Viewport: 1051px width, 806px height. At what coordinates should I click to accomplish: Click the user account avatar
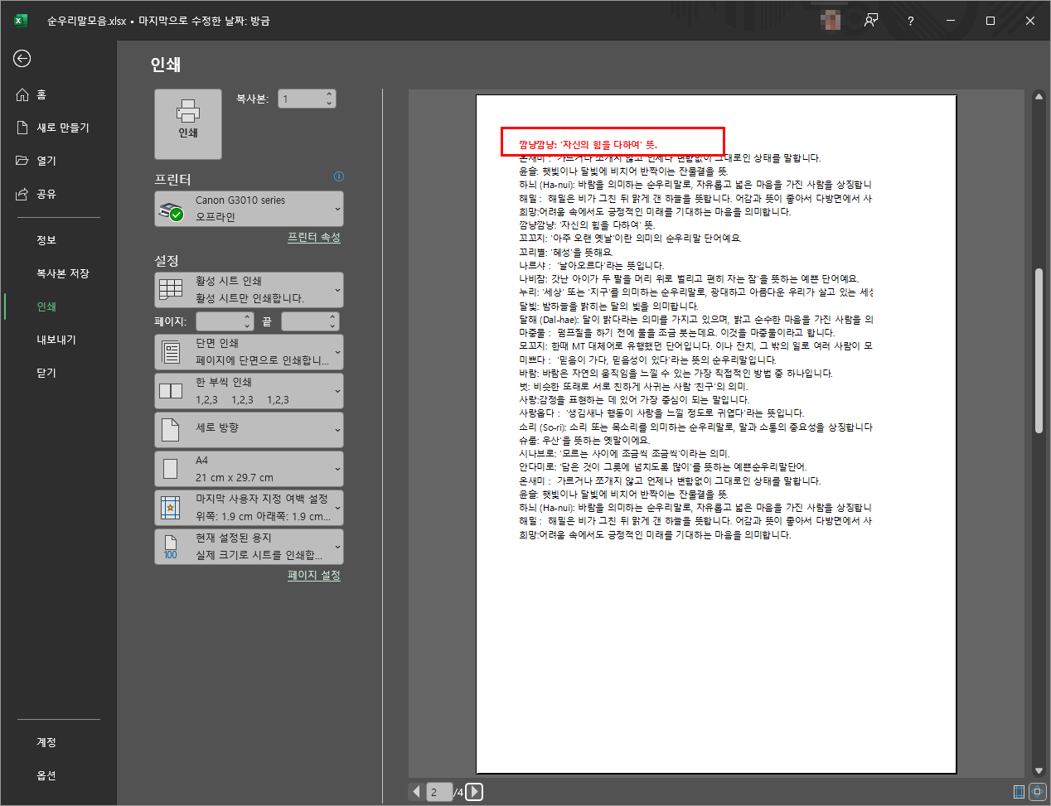click(x=831, y=21)
